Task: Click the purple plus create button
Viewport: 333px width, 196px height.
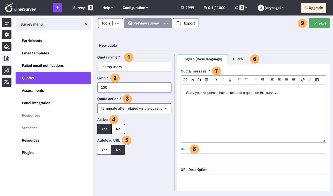Action: pos(57,8)
